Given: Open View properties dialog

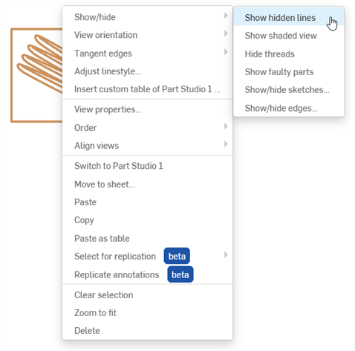Looking at the screenshot, I should [x=147, y=109].
